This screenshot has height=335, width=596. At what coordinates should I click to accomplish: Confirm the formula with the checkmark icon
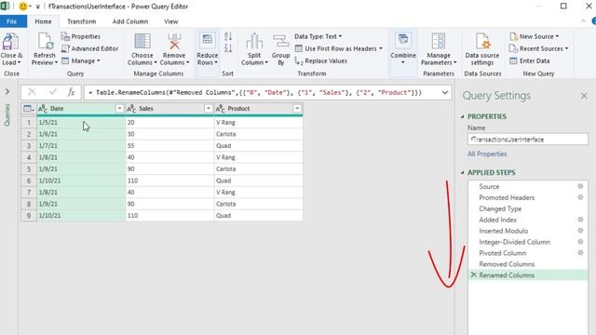[x=52, y=92]
